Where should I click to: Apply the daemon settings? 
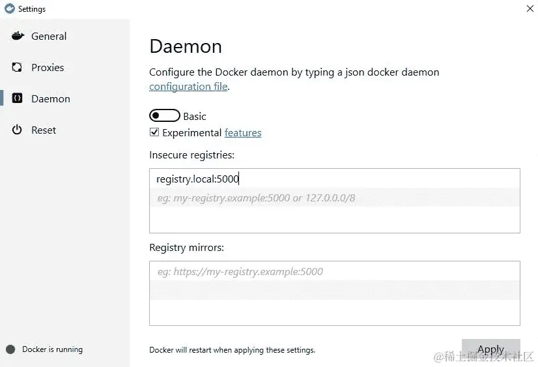point(490,350)
